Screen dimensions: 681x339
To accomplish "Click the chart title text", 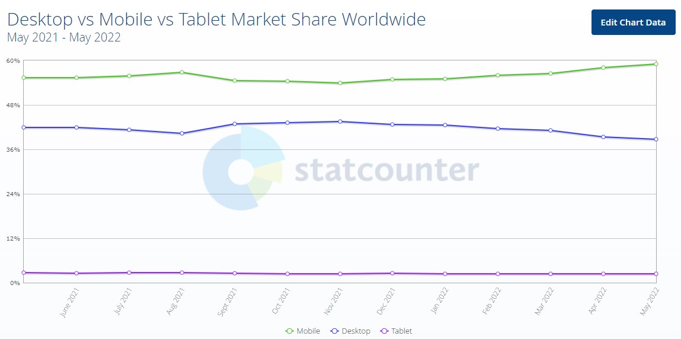I will [216, 20].
